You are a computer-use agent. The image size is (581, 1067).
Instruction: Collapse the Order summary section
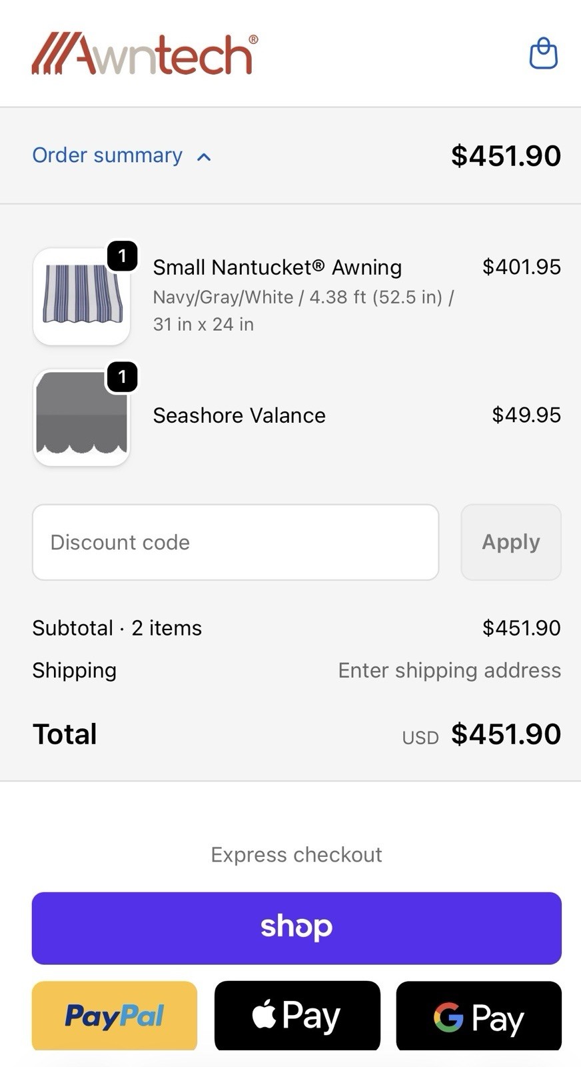click(x=107, y=155)
